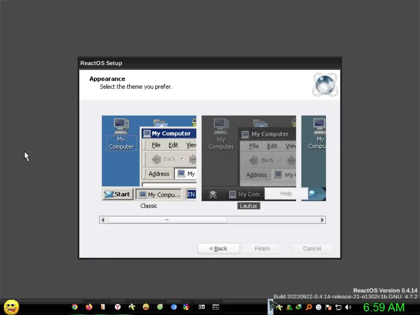Click the left scrollbar arrow of theme list

(x=103, y=220)
